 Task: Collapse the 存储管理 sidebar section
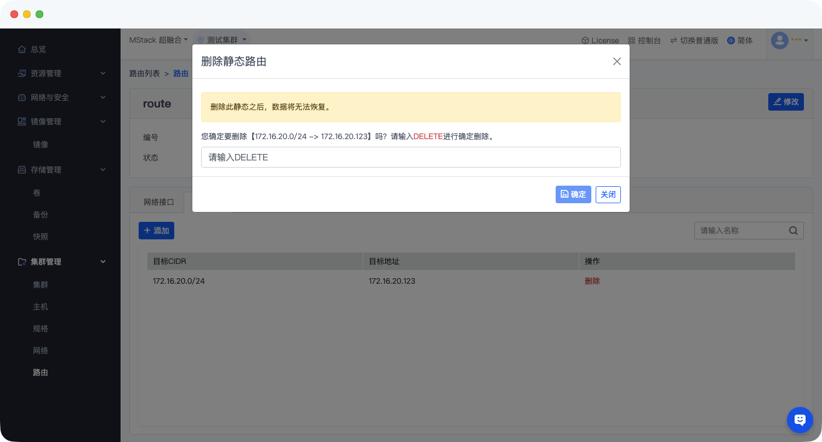point(102,169)
